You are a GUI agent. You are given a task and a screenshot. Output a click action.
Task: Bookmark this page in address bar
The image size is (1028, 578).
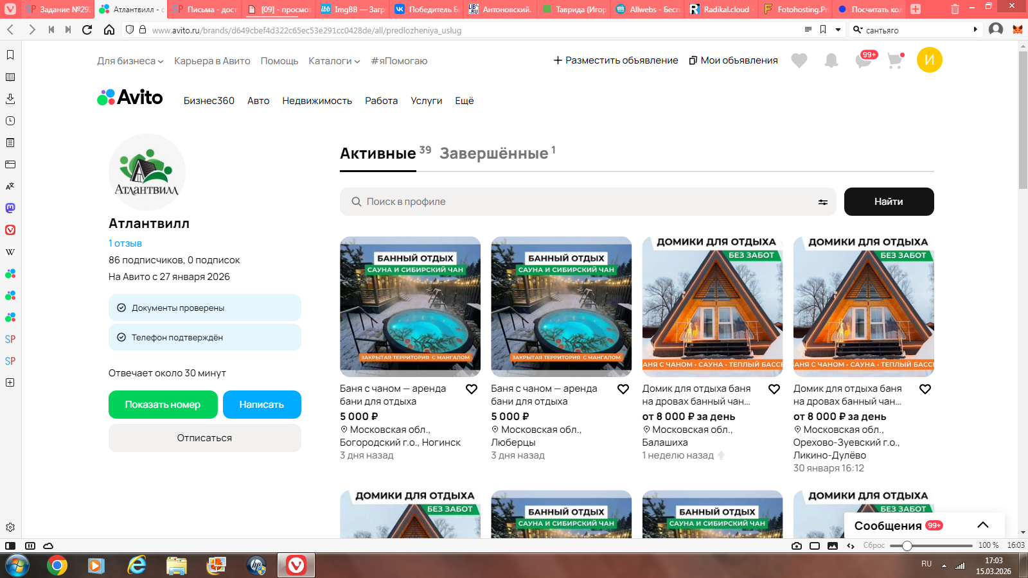823,30
